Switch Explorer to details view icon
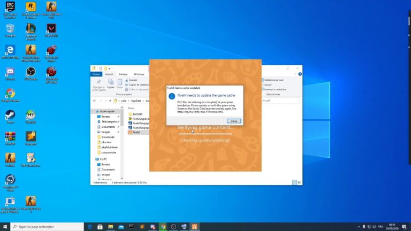This screenshot has width=411, height=231. [294, 182]
